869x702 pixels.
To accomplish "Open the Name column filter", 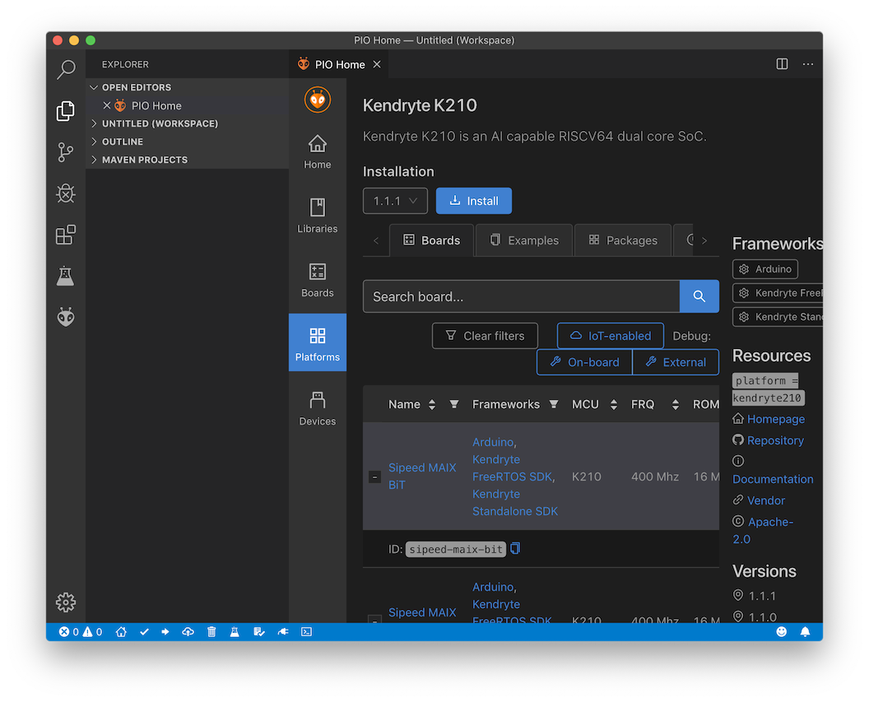I will tap(454, 404).
